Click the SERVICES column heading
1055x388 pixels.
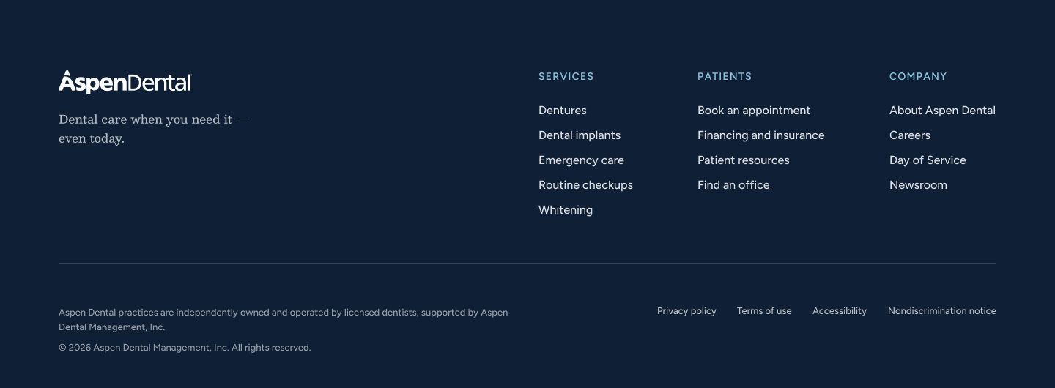pos(566,76)
